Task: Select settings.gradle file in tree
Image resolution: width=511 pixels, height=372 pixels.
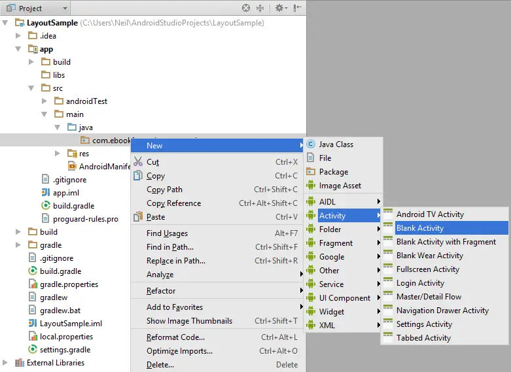Action: pos(65,350)
